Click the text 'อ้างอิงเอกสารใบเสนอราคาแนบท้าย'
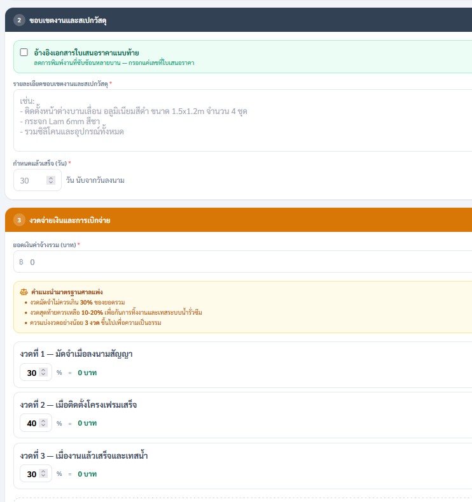The height and width of the screenshot is (502, 472). tap(87, 52)
